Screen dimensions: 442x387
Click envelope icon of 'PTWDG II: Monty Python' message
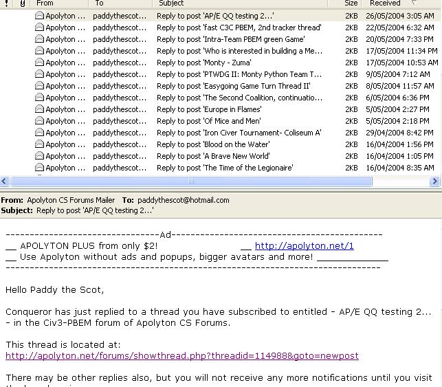pos(39,74)
